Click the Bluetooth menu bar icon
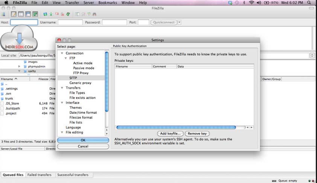This screenshot has width=317, height=183. click(x=244, y=3)
